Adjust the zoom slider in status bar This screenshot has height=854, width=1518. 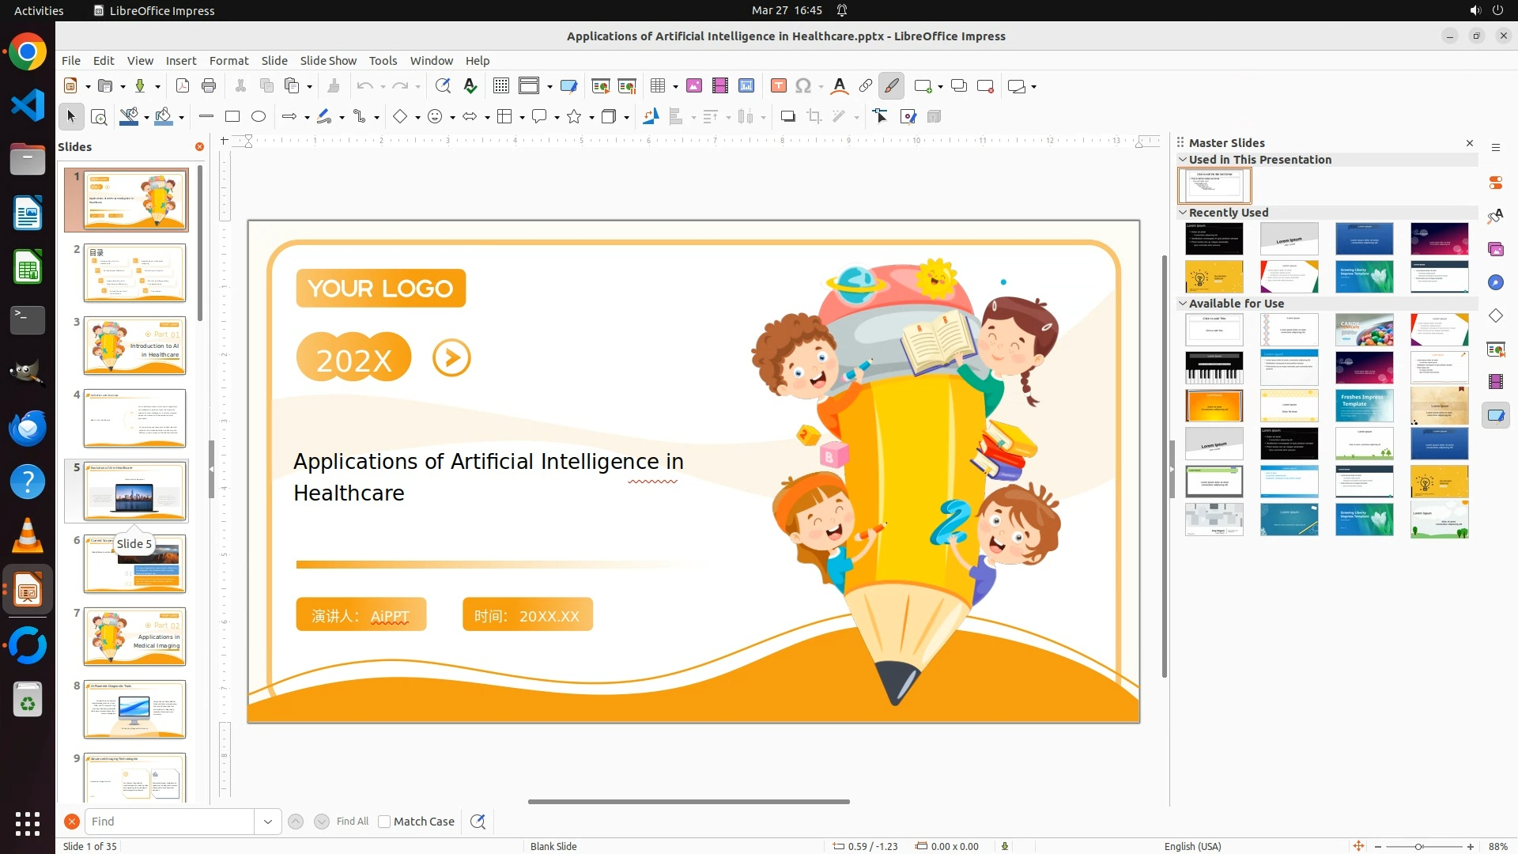point(1419,847)
